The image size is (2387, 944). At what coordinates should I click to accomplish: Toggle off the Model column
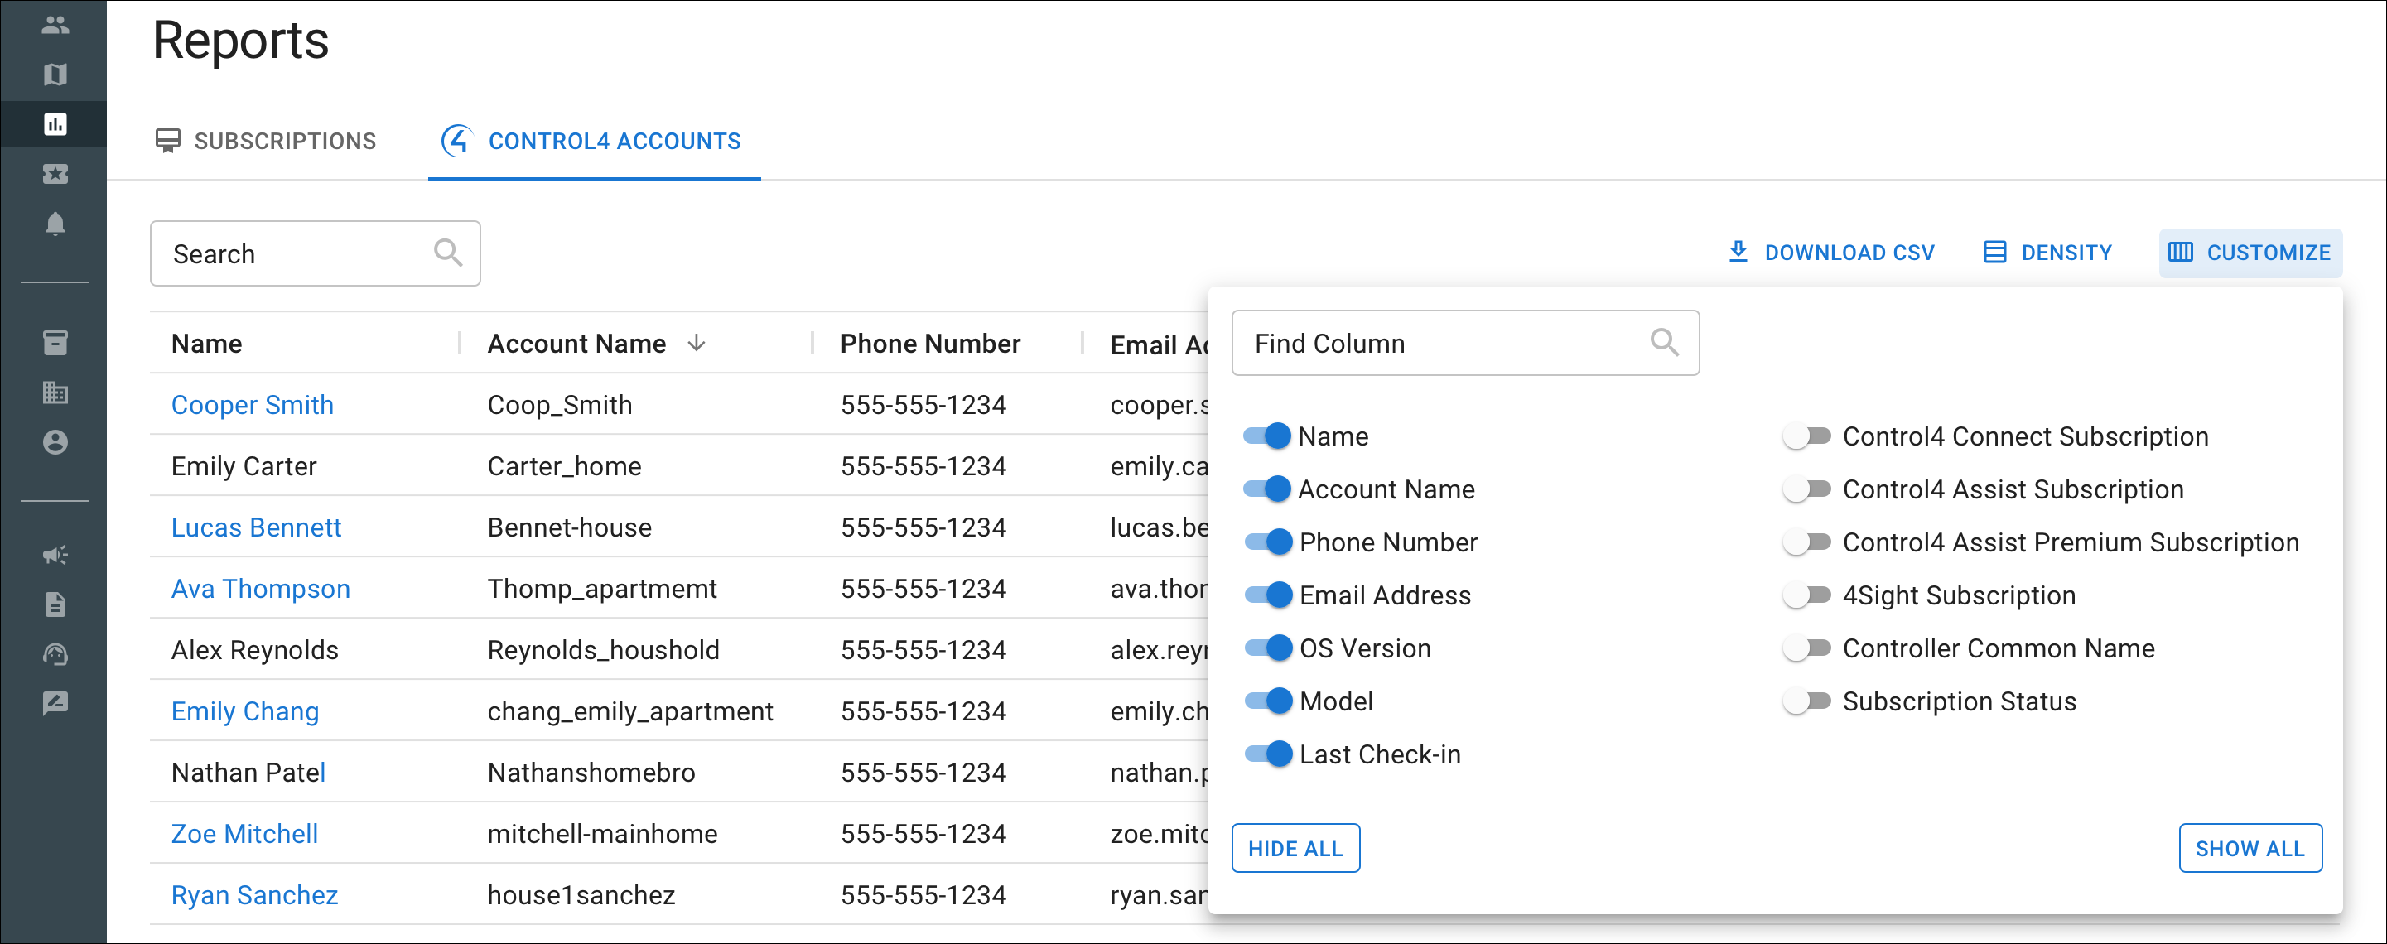click(x=1268, y=701)
